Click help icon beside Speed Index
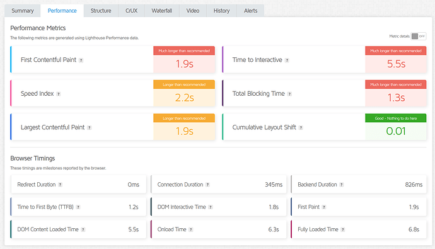The width and height of the screenshot is (435, 249). 58,94
